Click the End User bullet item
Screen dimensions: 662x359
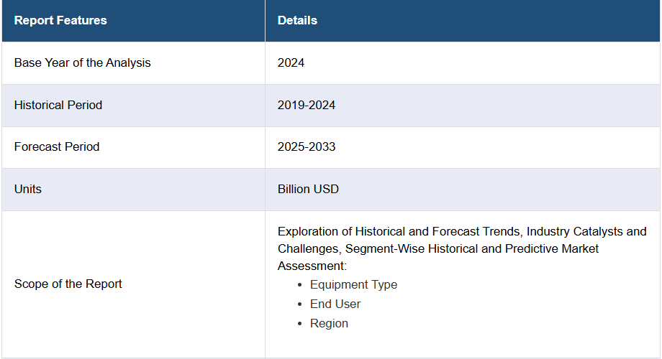[x=335, y=304]
